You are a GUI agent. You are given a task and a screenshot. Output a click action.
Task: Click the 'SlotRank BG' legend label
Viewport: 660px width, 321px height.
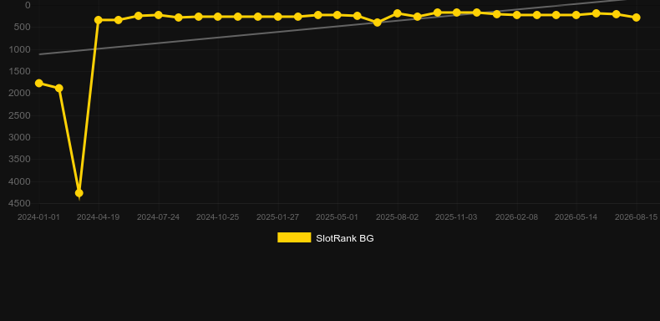coord(345,238)
